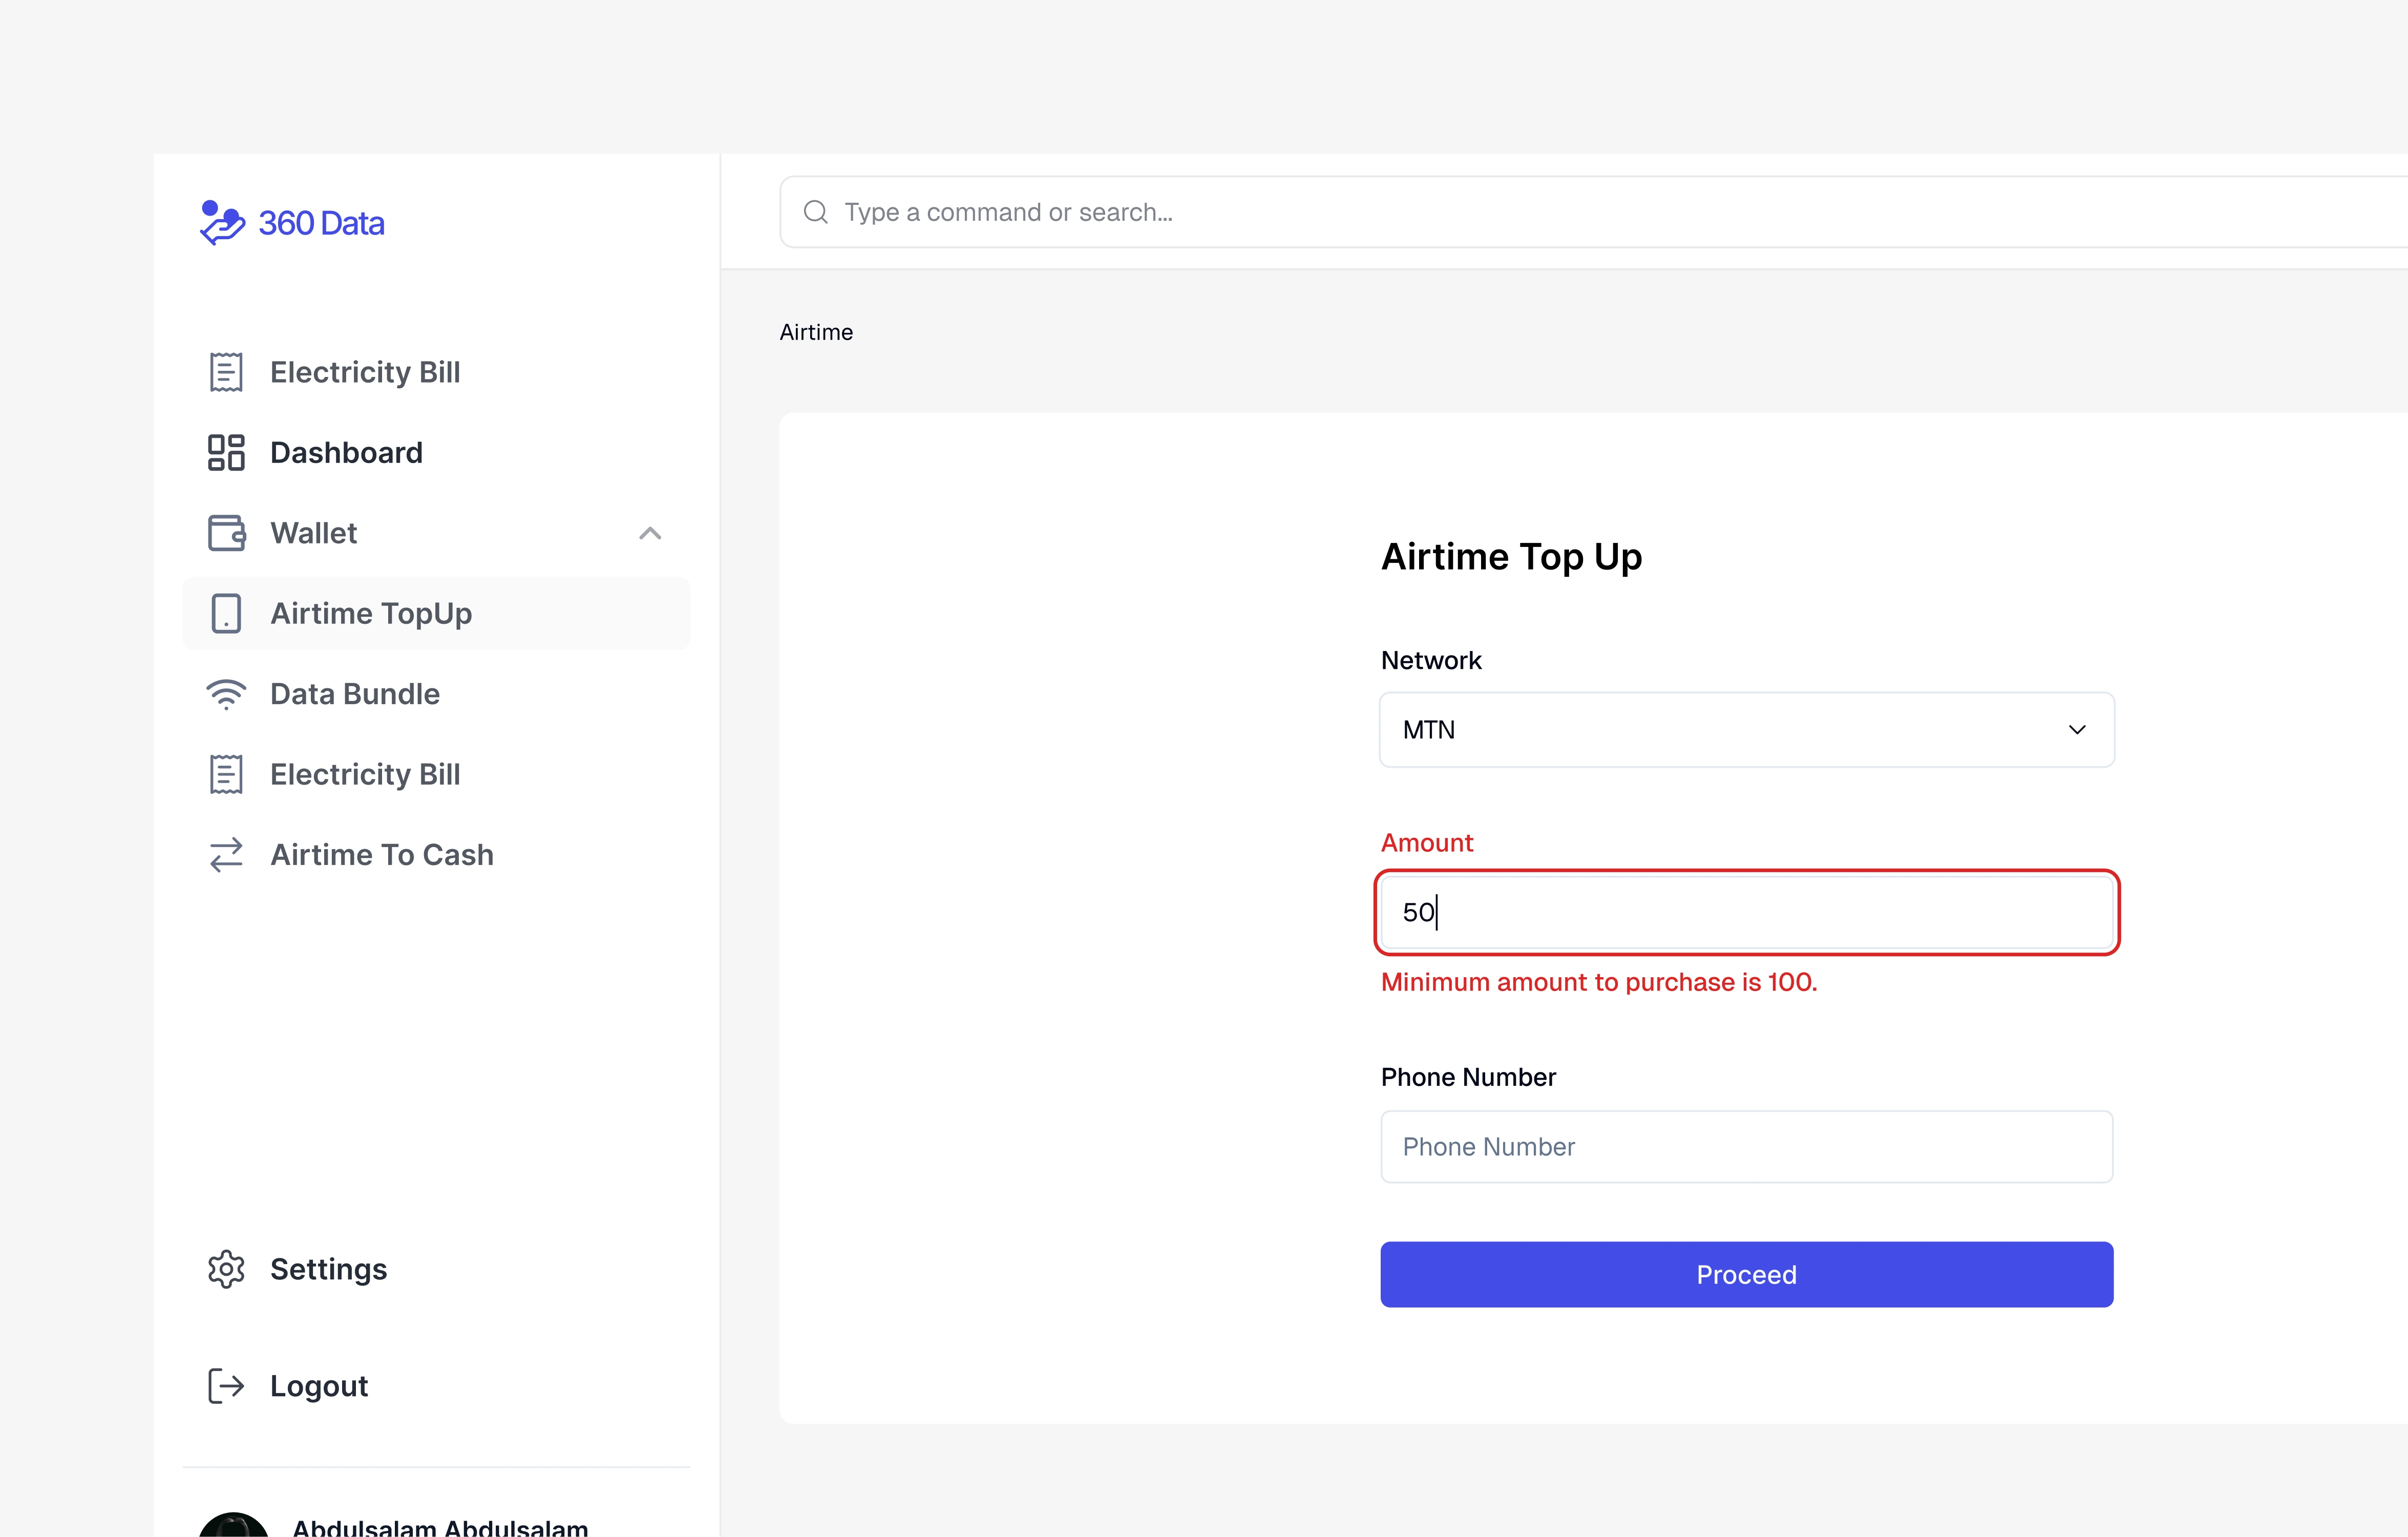
Task: Open the Network MTN dropdown
Action: [x=1745, y=730]
